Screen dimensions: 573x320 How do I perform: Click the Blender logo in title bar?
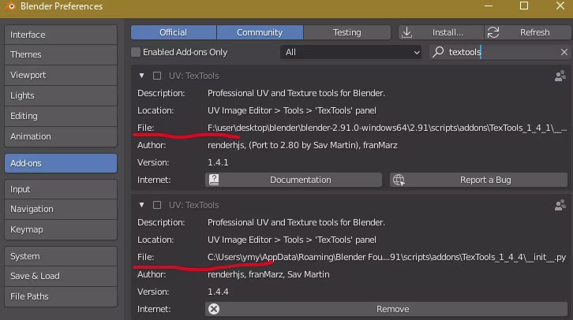(x=10, y=6)
